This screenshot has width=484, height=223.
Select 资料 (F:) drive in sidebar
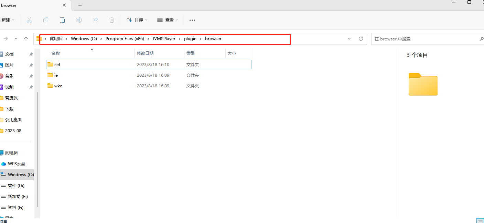coord(16,208)
